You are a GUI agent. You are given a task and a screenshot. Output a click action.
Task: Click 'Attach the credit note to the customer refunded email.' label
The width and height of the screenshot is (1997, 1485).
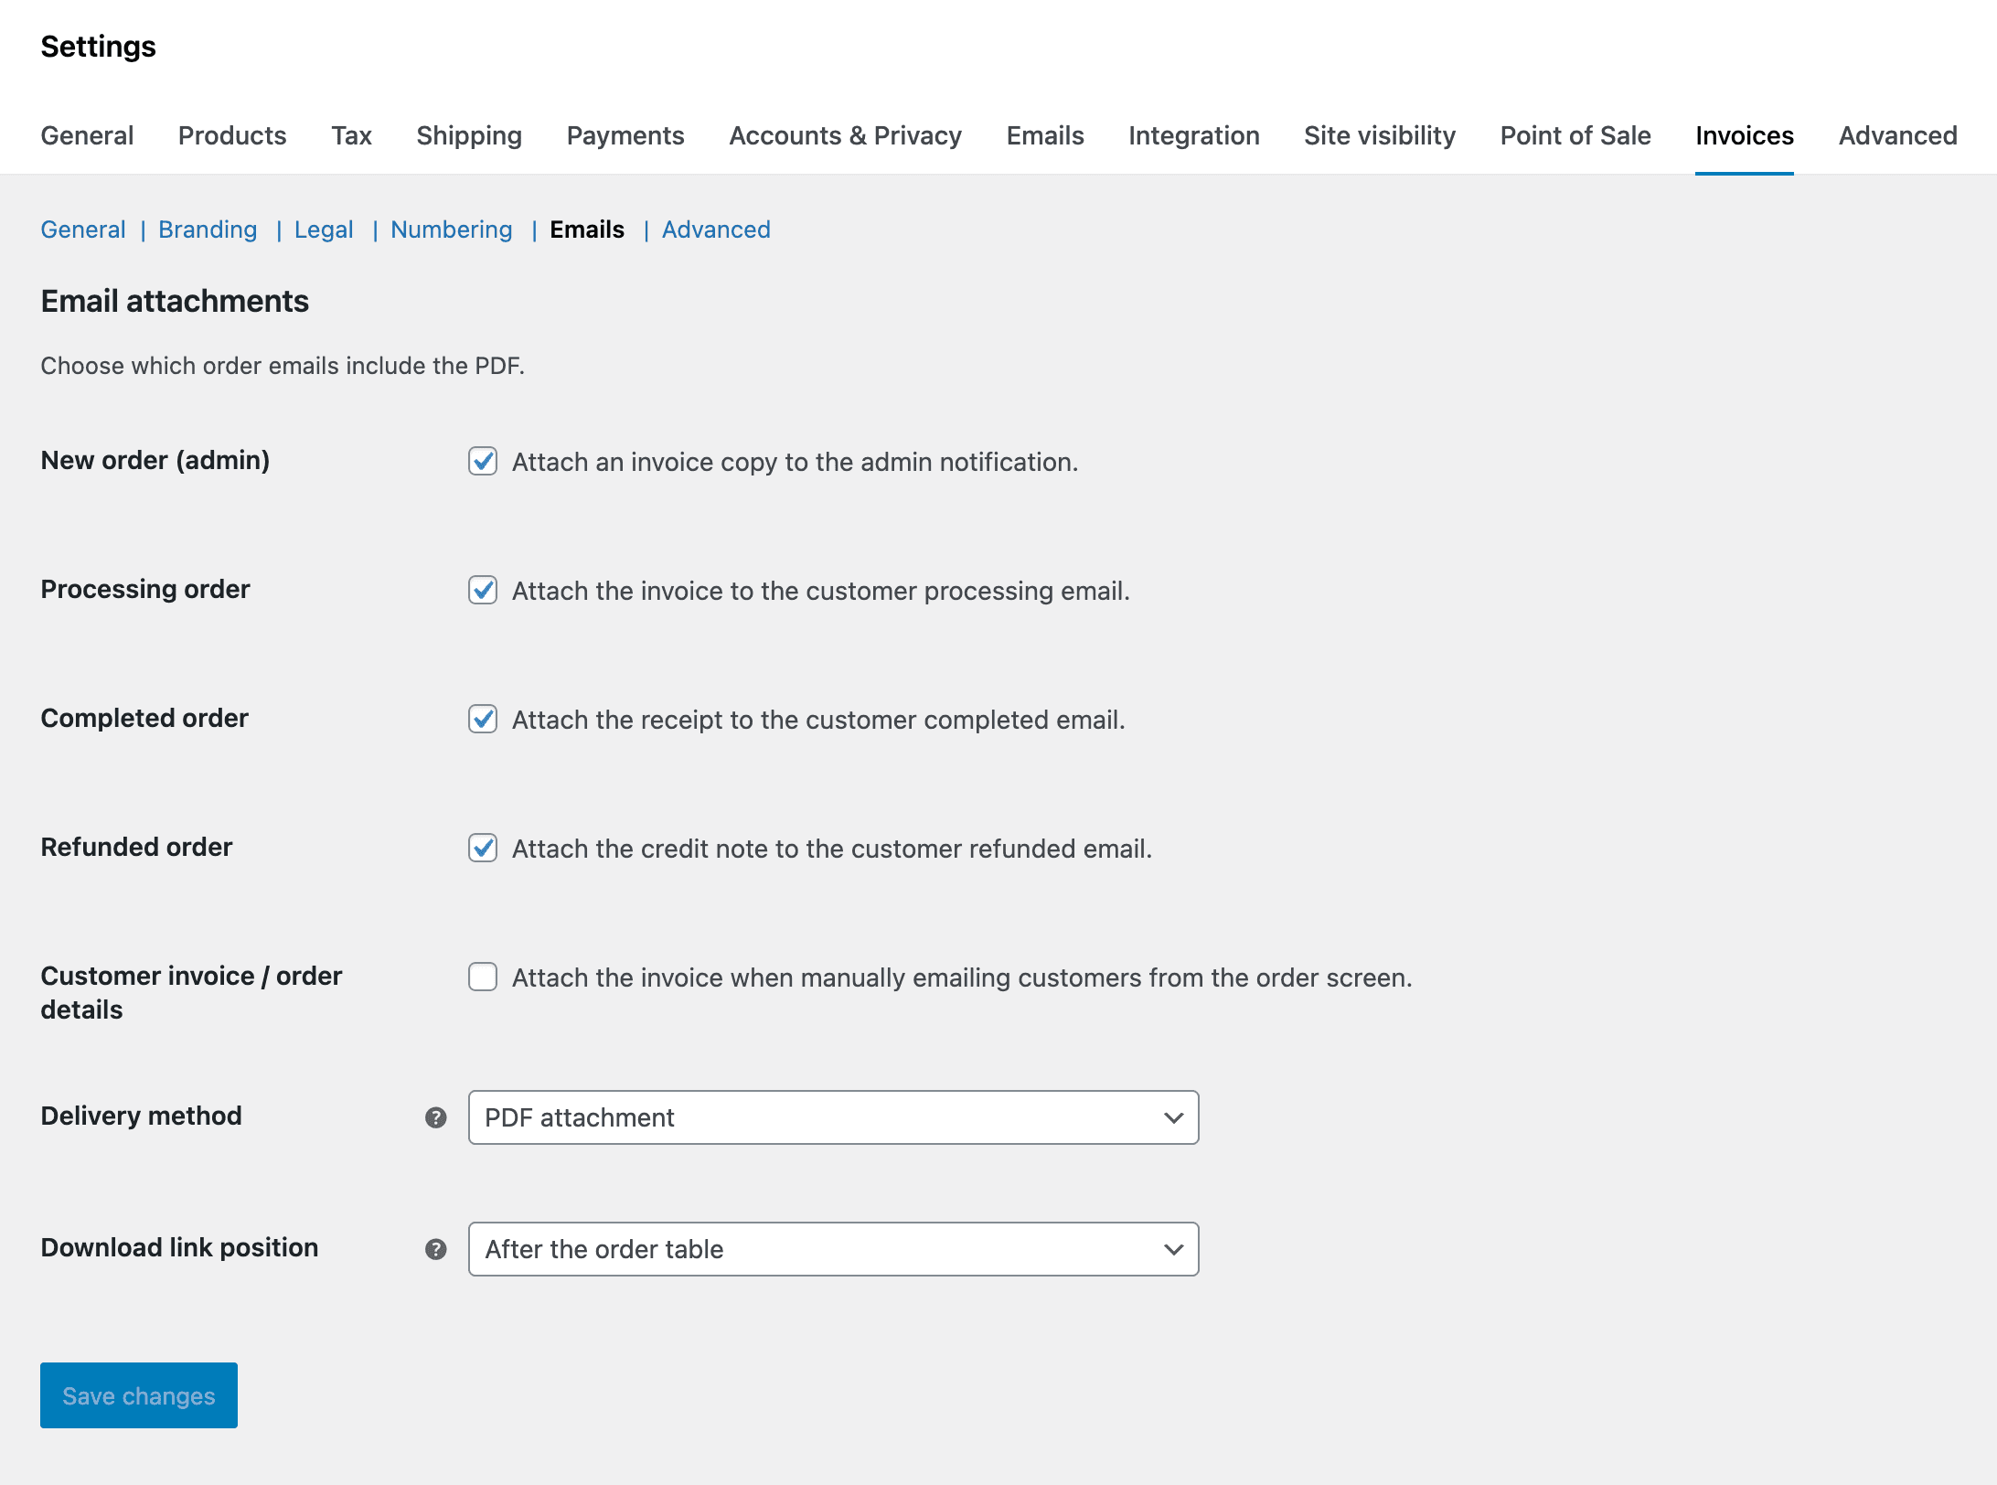click(x=831, y=849)
